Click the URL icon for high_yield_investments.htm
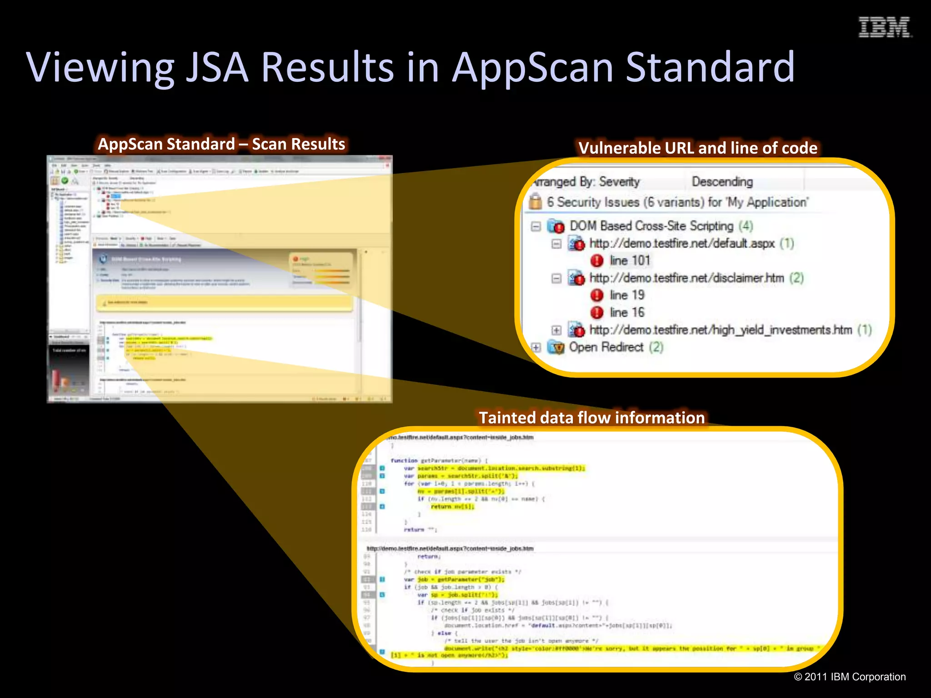The height and width of the screenshot is (698, 931). (576, 330)
